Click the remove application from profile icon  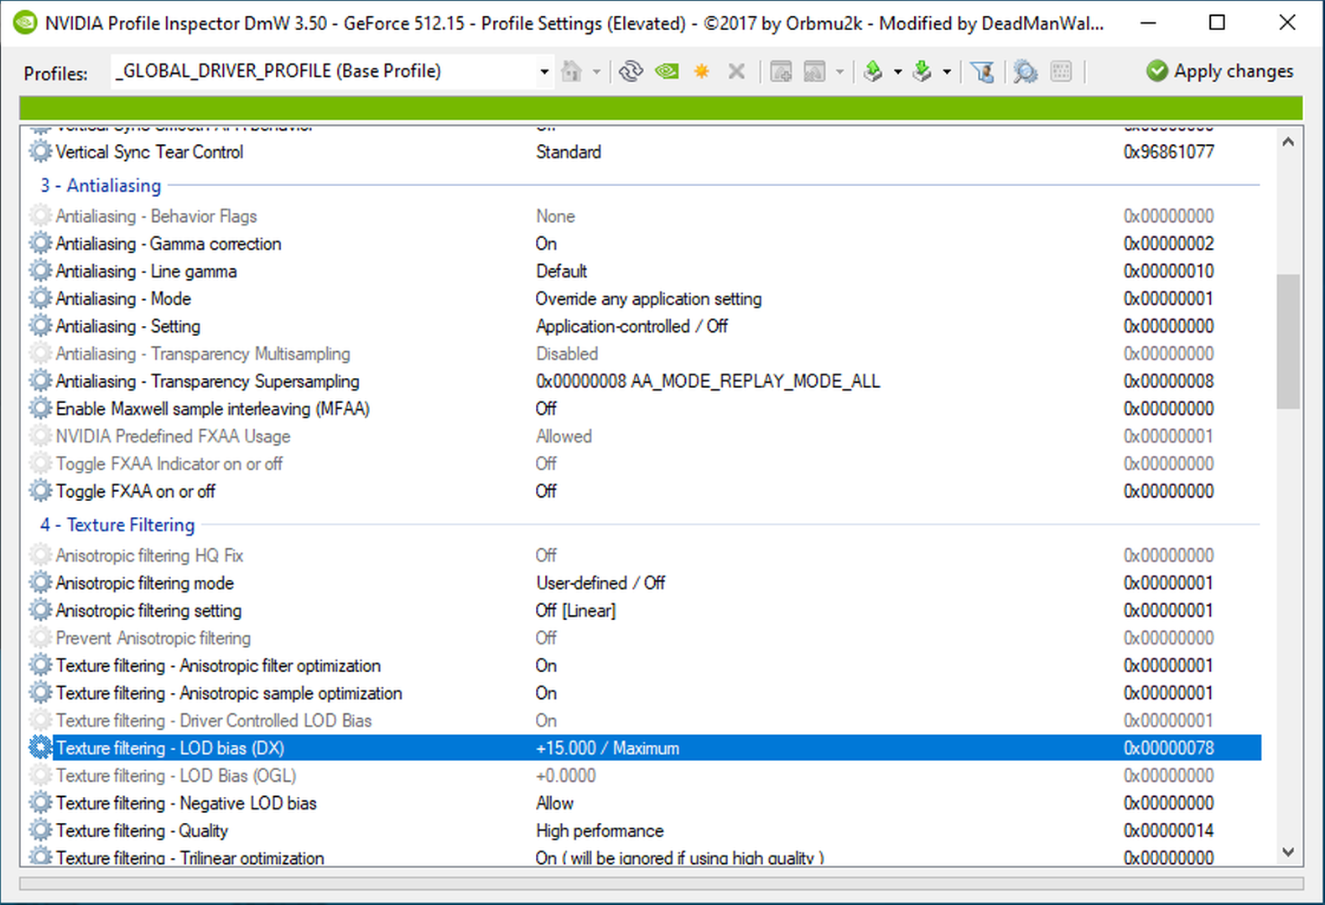pyautogui.click(x=814, y=72)
